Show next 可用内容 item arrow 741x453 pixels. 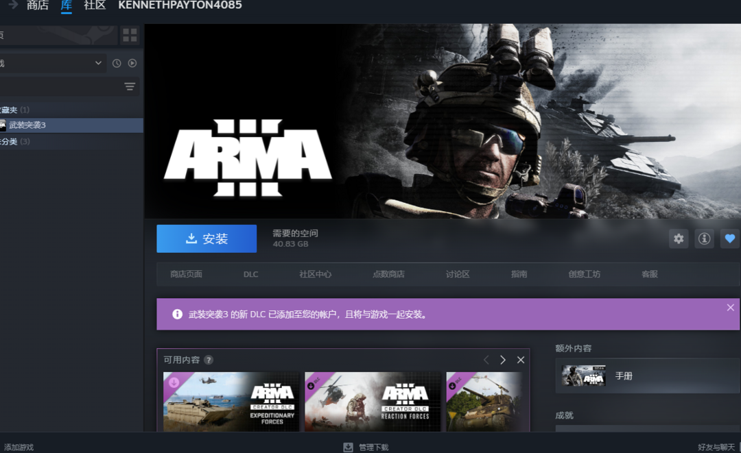[503, 360]
